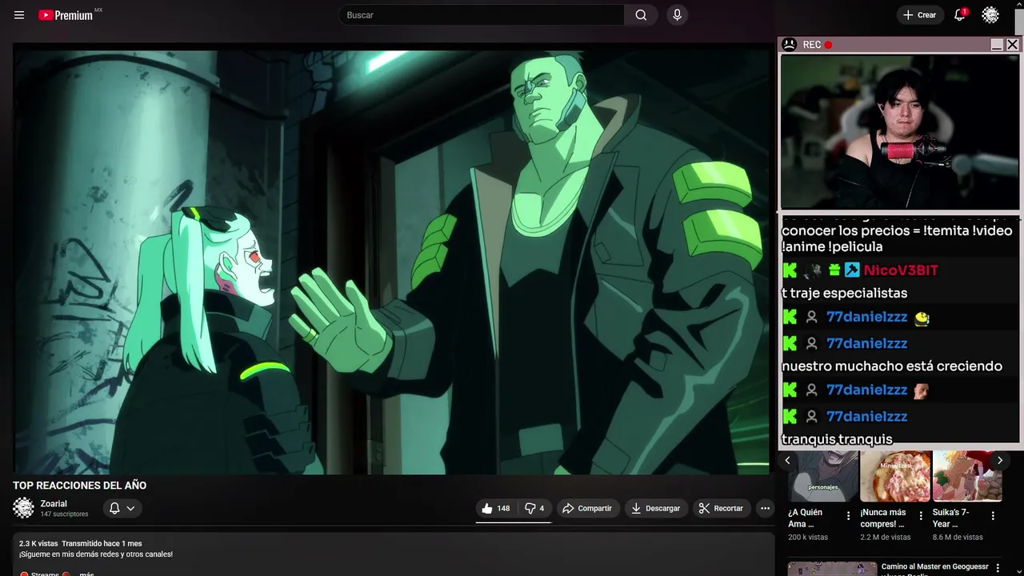Screen dimensions: 1024x576
Task: Open account avatar menu in top bar
Action: tap(990, 15)
